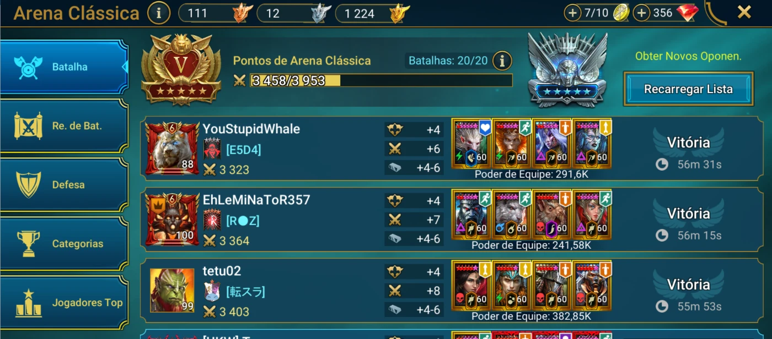The width and height of the screenshot is (772, 339).
Task: Click the red gem currency icon
Action: 688,13
